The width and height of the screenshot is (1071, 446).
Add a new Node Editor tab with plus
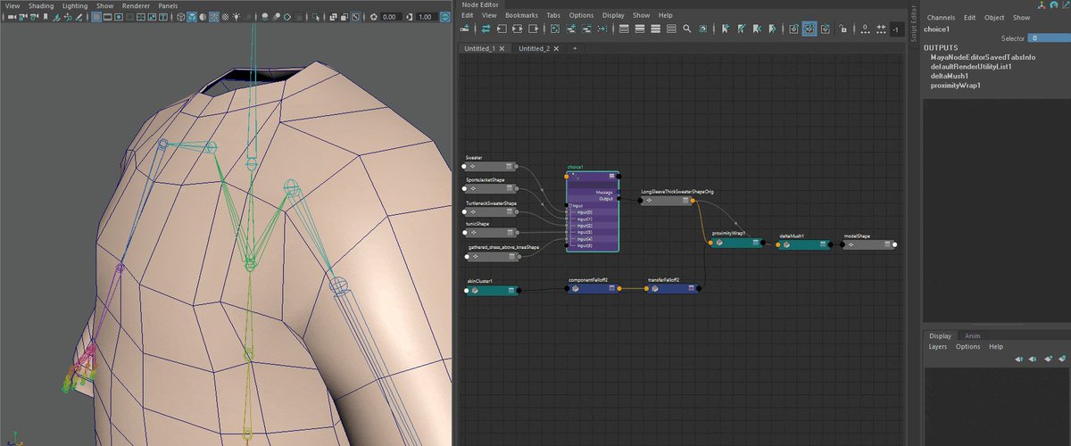click(575, 48)
